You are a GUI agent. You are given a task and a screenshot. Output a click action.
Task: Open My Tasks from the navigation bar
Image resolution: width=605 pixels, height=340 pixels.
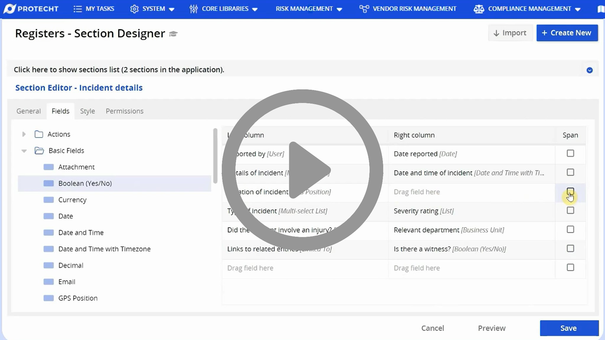(94, 8)
